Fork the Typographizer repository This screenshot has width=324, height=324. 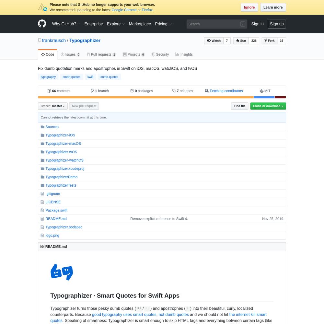click(x=270, y=41)
